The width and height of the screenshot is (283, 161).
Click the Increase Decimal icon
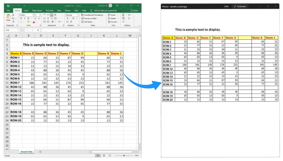67,22
